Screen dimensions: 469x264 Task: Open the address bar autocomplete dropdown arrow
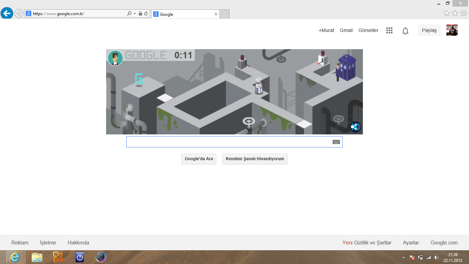click(x=135, y=14)
